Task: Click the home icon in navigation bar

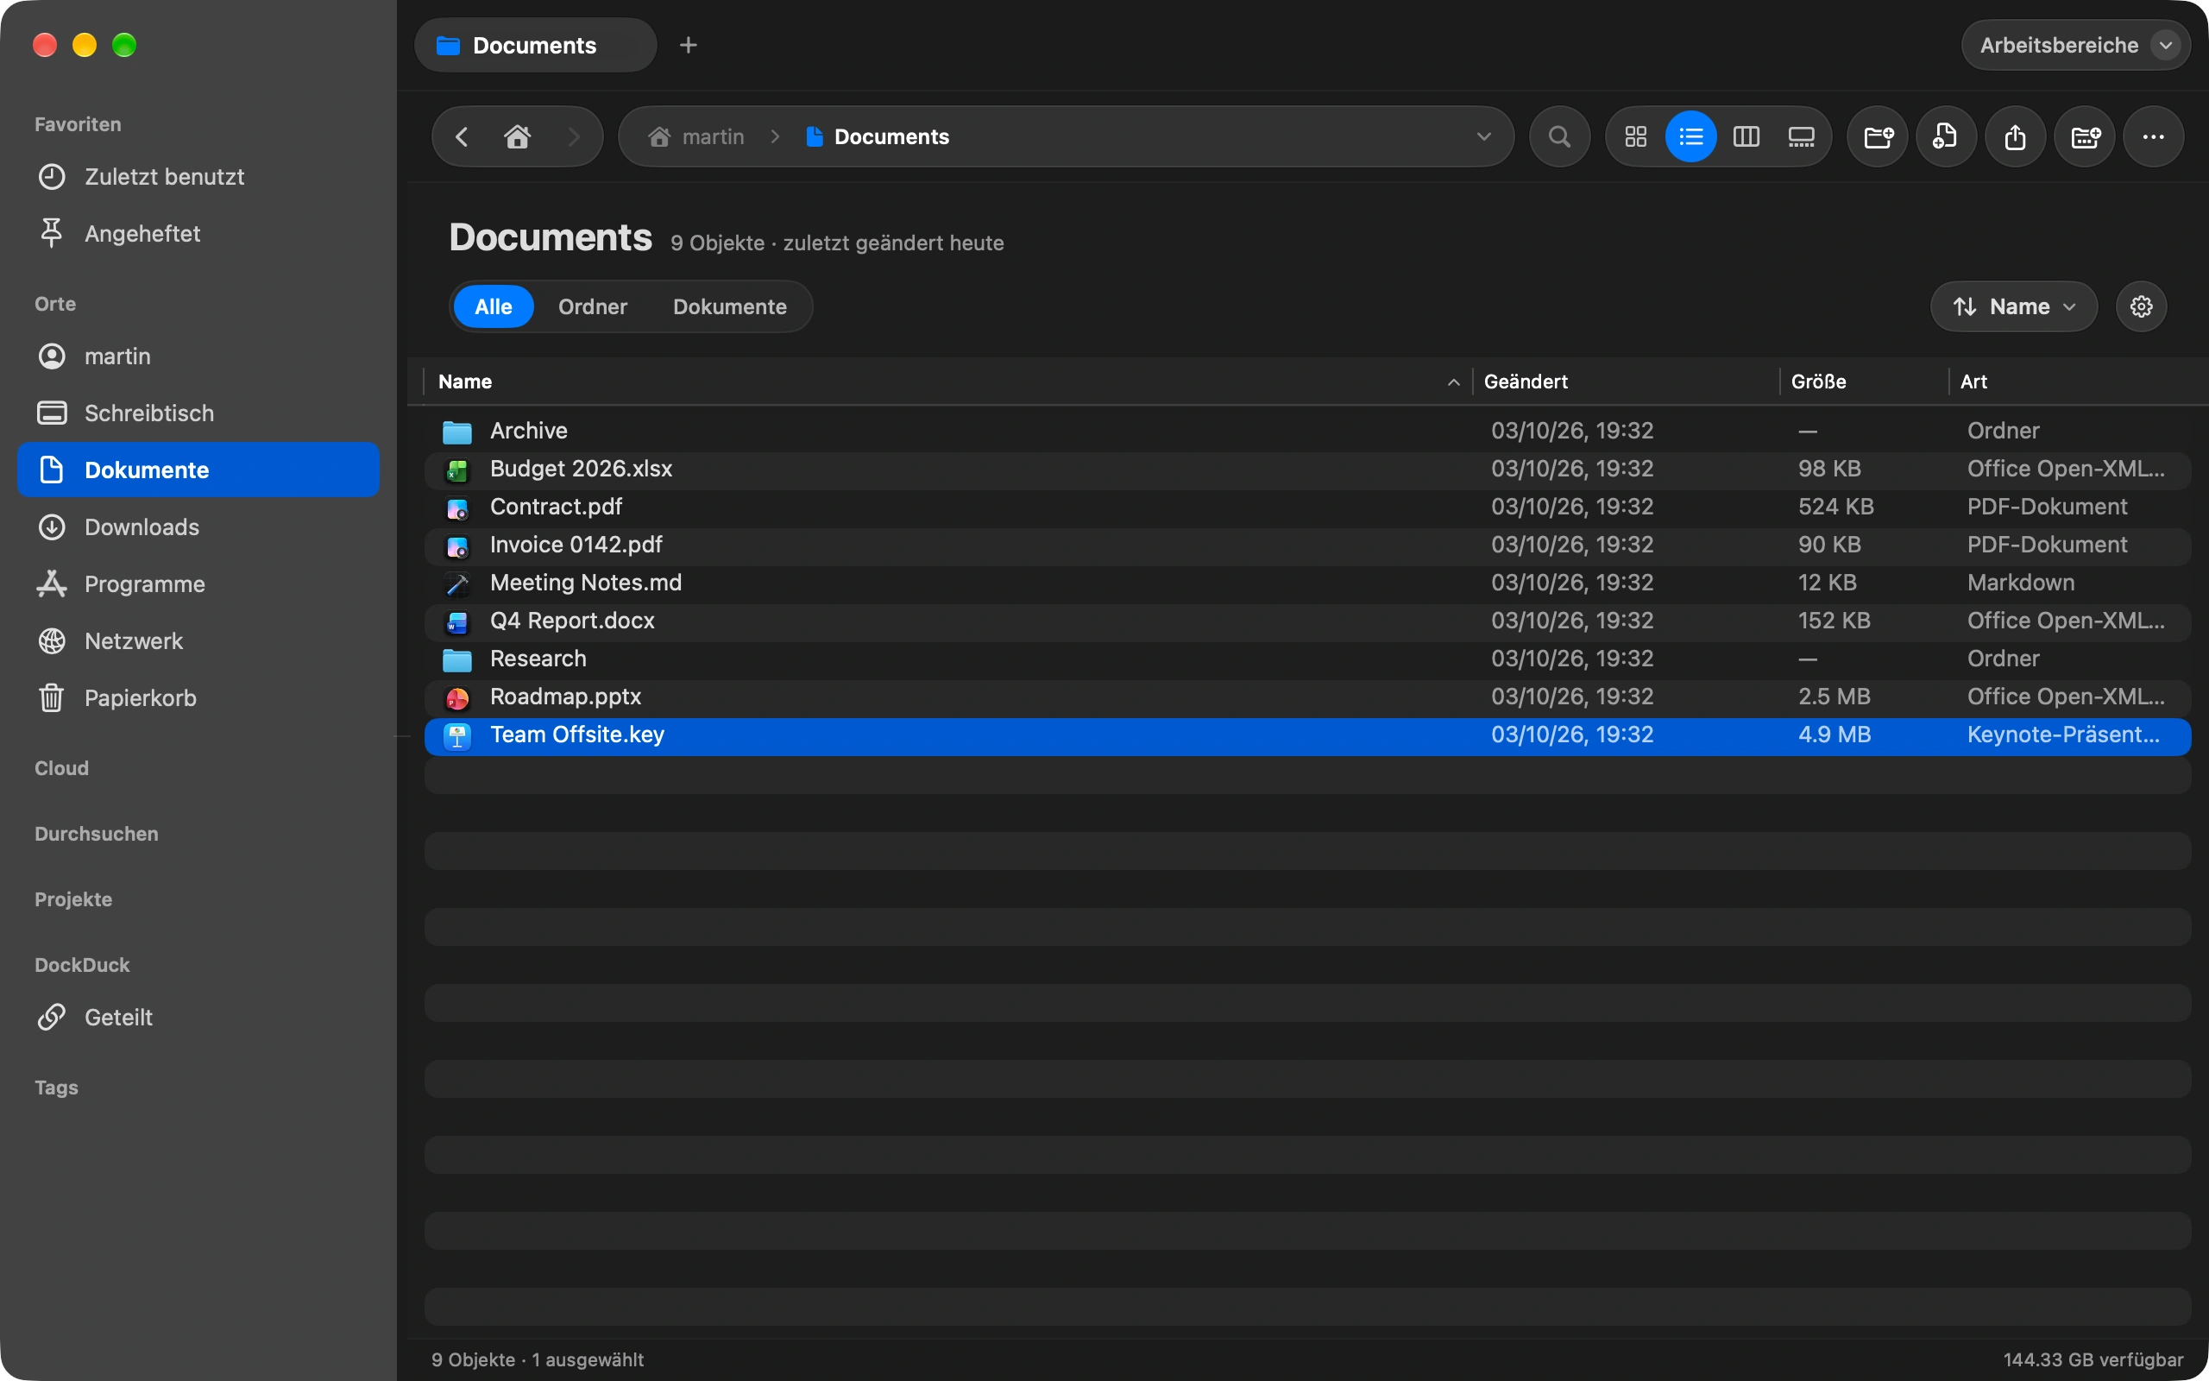Action: 518,137
